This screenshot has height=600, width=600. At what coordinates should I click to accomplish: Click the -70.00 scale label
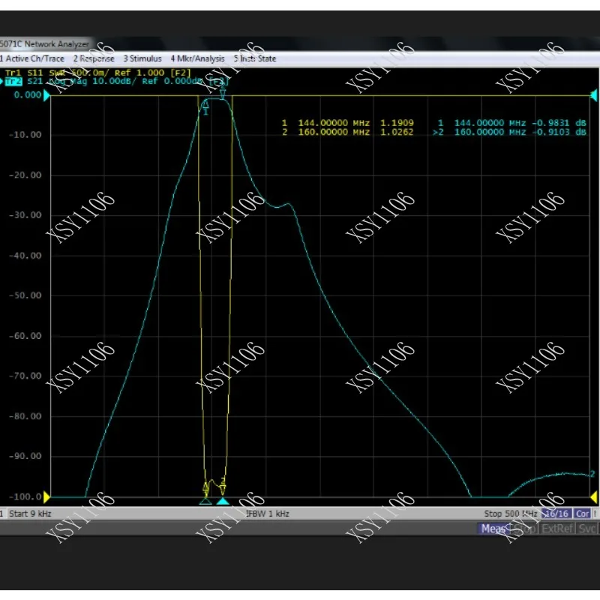[25, 376]
